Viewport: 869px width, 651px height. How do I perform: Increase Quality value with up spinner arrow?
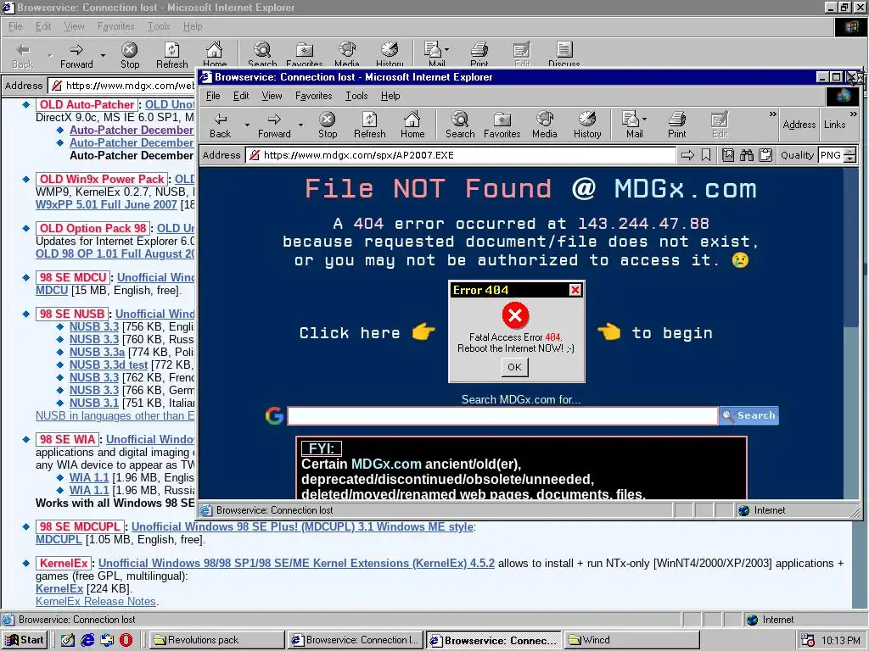[x=849, y=152]
